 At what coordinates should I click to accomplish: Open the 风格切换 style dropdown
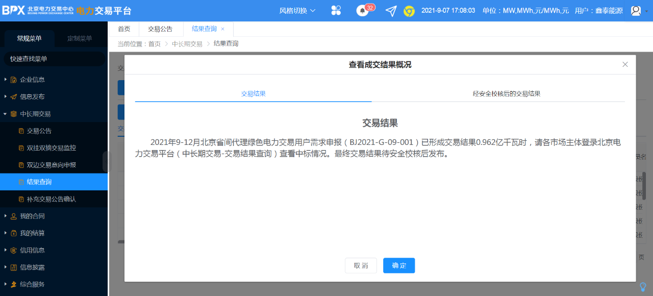297,11
